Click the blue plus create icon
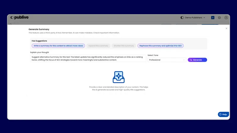Screen dimensions: 237x133 pos(213,17)
